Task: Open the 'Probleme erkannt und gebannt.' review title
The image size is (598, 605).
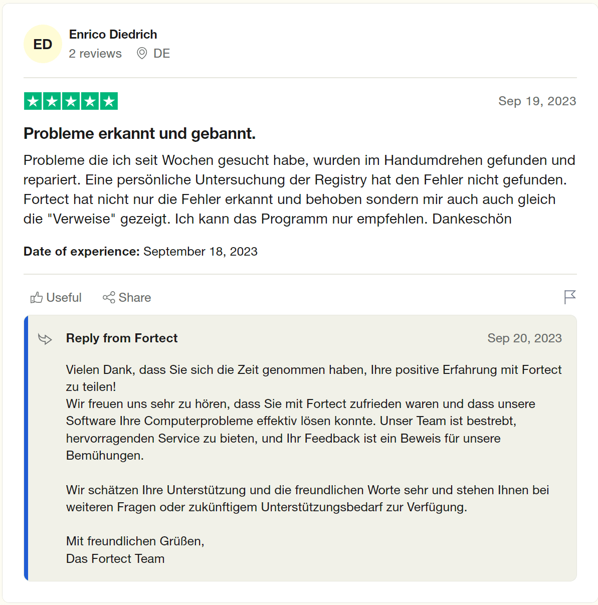Action: tap(139, 133)
